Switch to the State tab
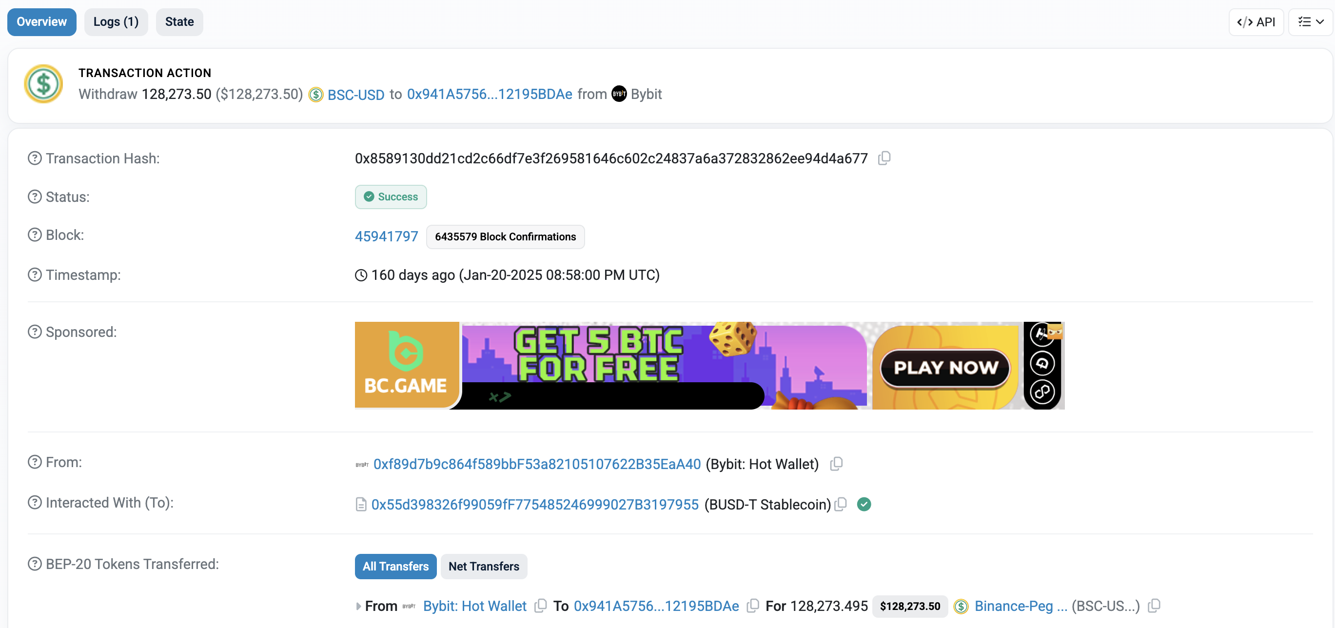This screenshot has height=628, width=1335. [x=179, y=22]
